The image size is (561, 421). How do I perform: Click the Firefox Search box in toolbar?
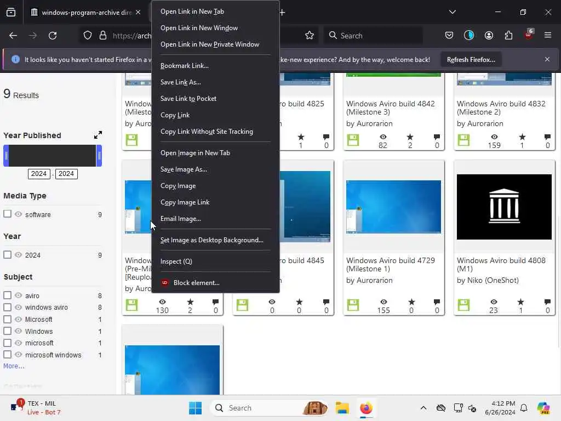point(373,36)
